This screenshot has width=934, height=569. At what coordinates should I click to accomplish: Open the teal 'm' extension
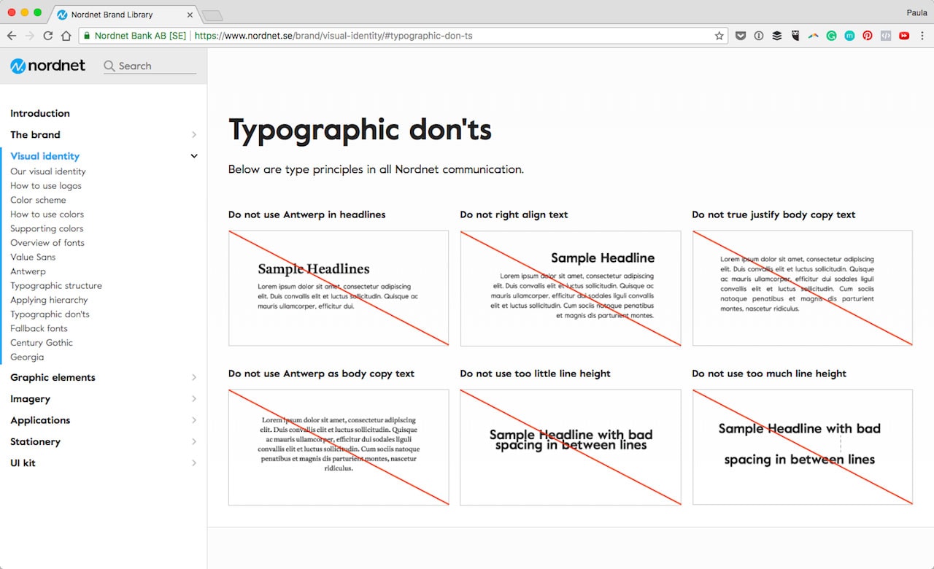click(x=849, y=35)
